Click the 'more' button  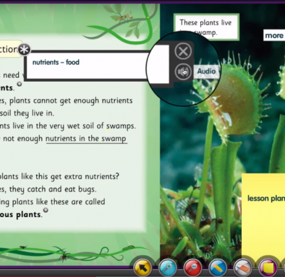274,35
